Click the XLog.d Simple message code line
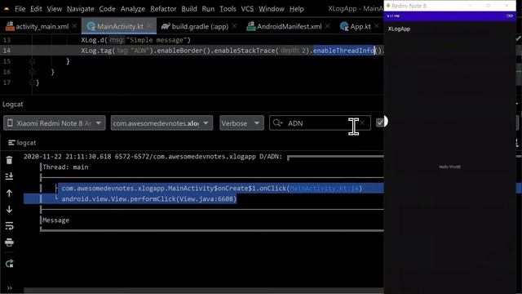 (136, 40)
